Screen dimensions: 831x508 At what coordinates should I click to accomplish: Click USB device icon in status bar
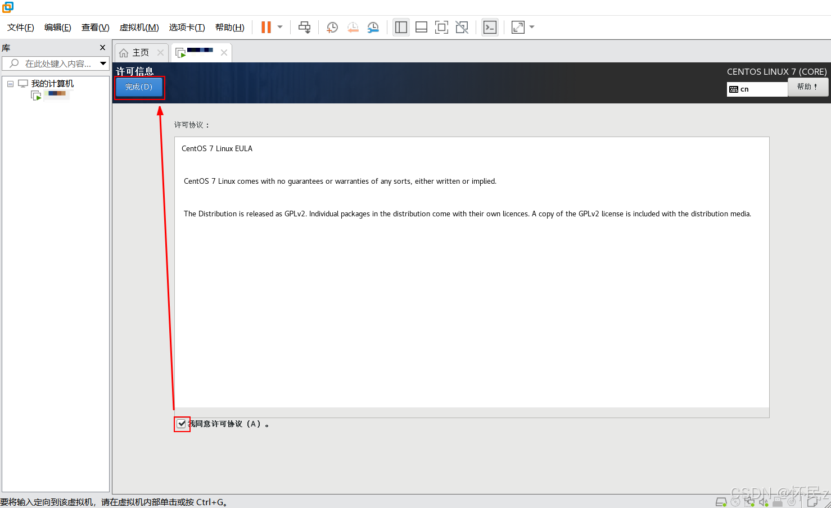pos(778,502)
